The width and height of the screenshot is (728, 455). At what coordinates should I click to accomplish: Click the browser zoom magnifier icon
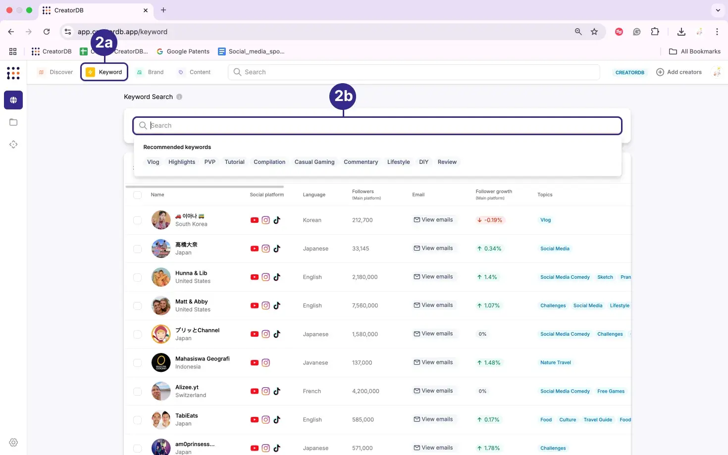578,32
